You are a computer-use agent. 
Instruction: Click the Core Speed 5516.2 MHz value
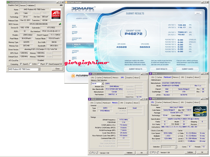coord(168,133)
